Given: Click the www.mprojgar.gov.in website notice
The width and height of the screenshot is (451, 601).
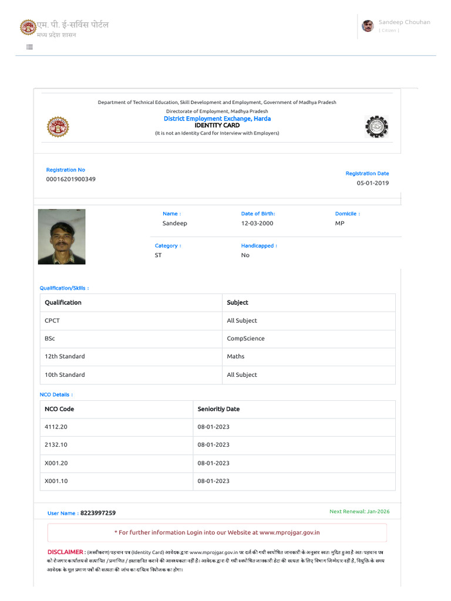Looking at the screenshot, I should point(217,533).
